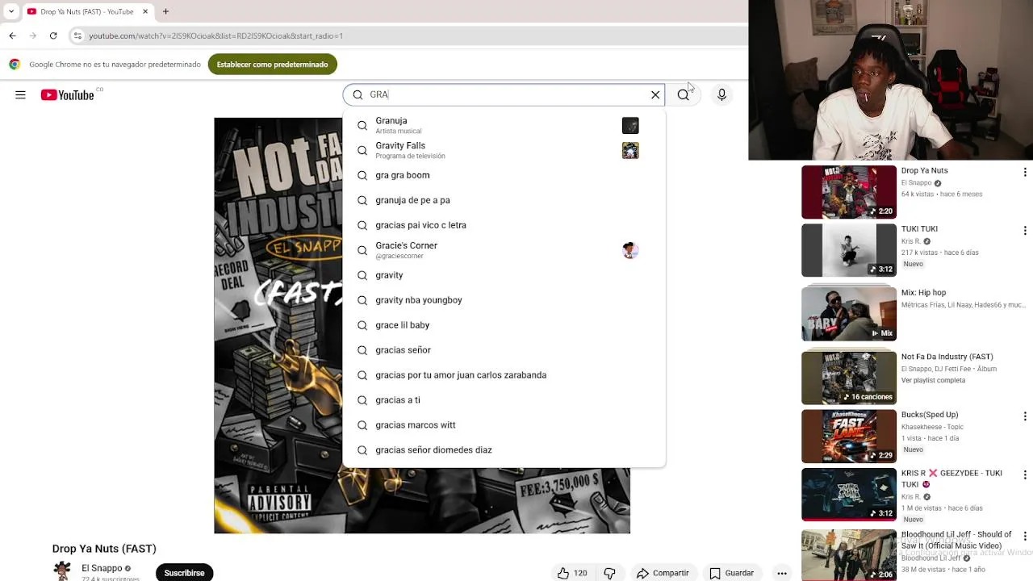Click Gravity Falls suggestion thumbnail image
The width and height of the screenshot is (1033, 581).
point(630,150)
